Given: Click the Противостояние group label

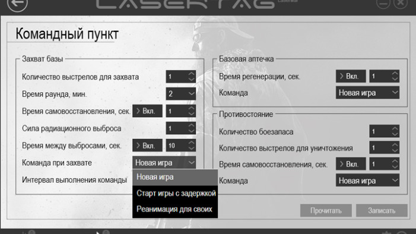Looking at the screenshot, I should coord(246,114).
